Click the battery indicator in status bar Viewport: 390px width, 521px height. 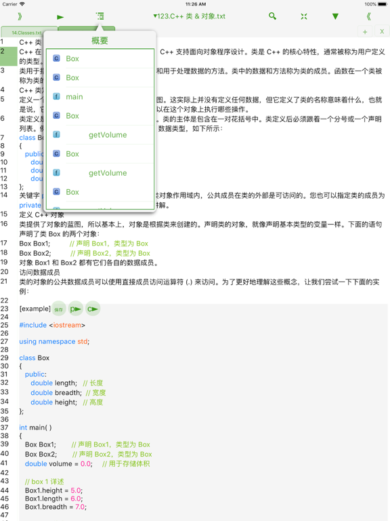pos(383,4)
